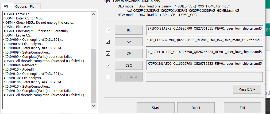Uncheck the CP checkbox
This screenshot has height=114, width=270.
click(108, 54)
